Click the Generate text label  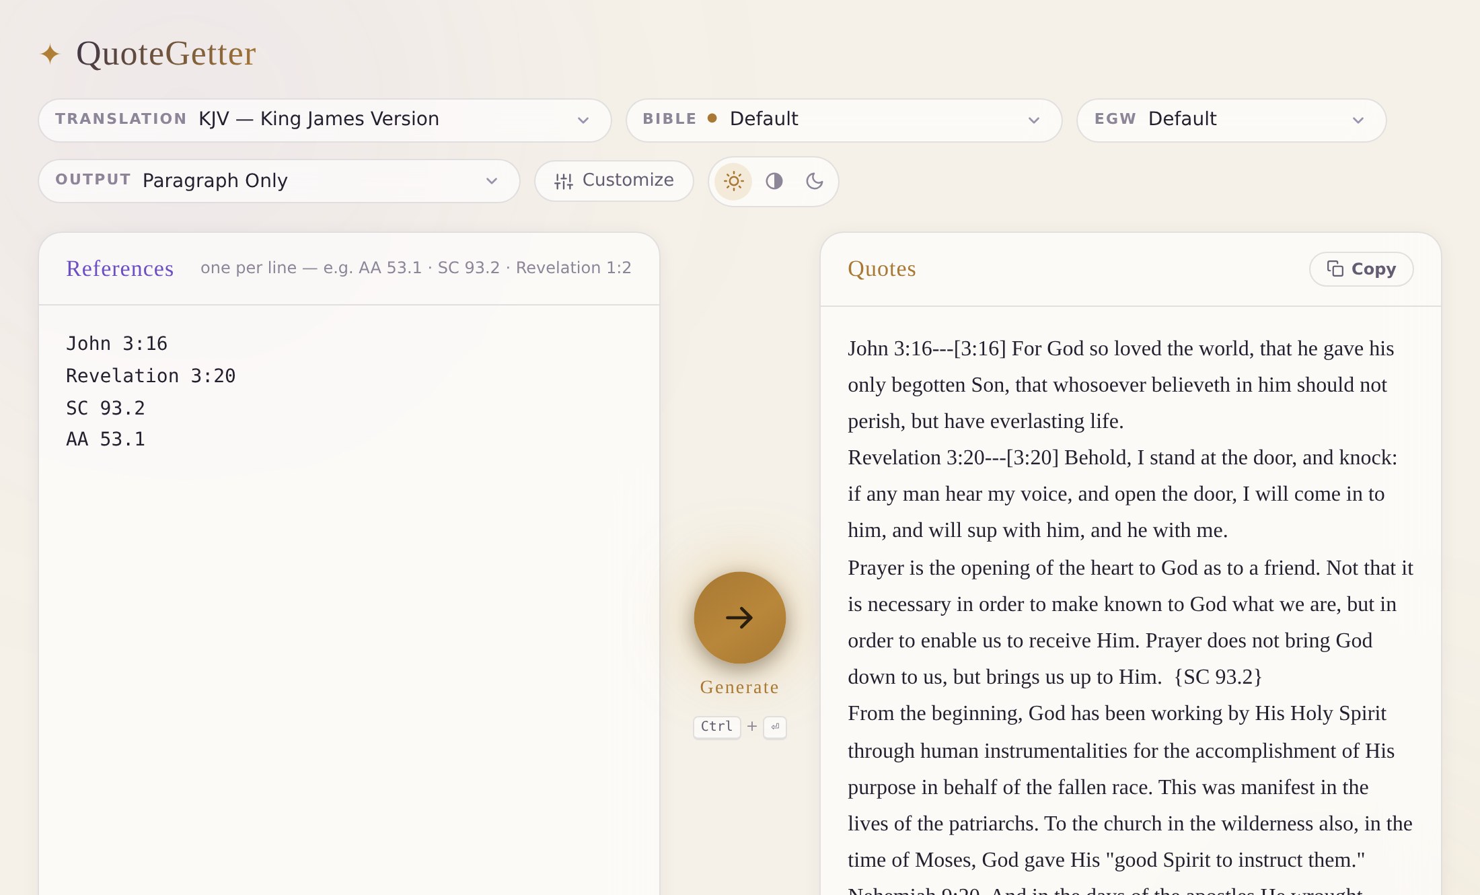[739, 687]
